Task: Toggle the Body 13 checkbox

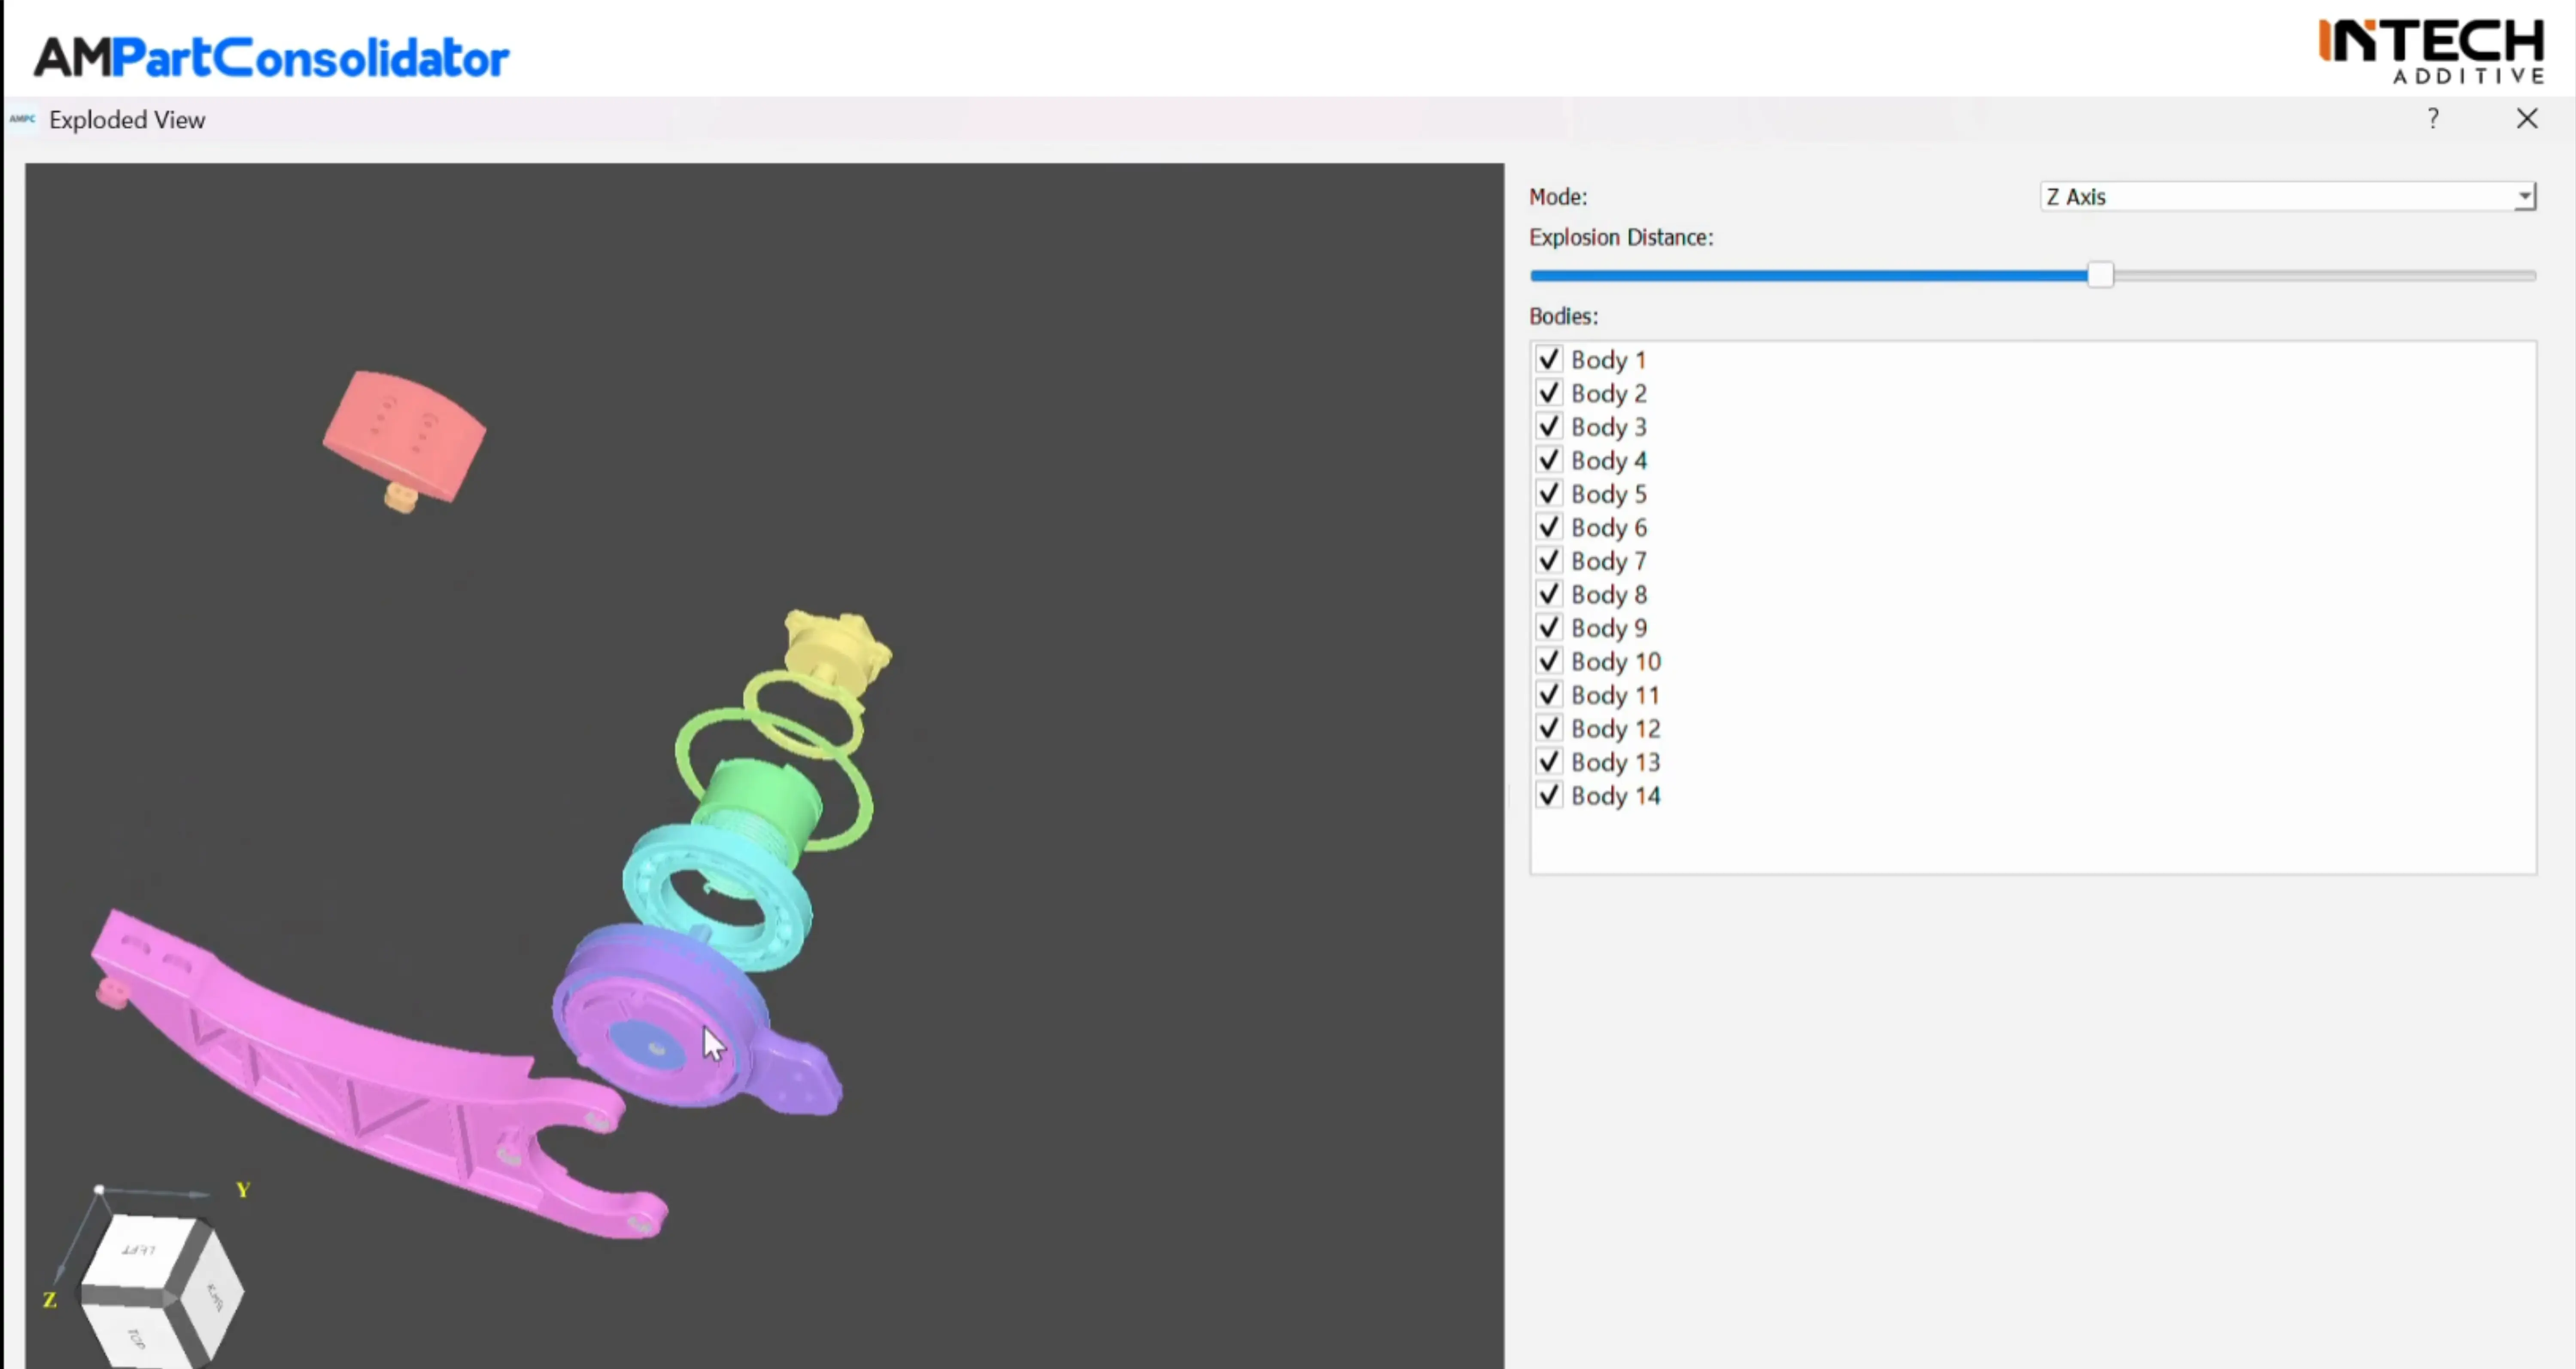Action: pyautogui.click(x=1549, y=761)
